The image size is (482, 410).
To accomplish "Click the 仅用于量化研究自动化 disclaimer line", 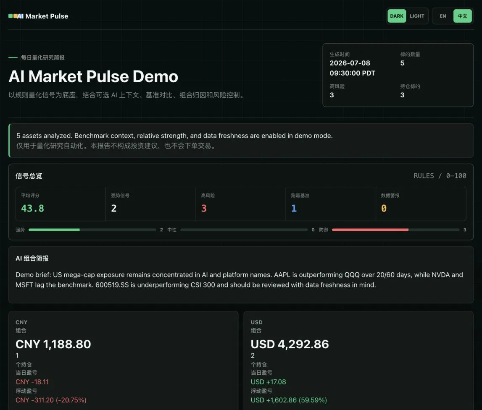I will pyautogui.click(x=116, y=146).
